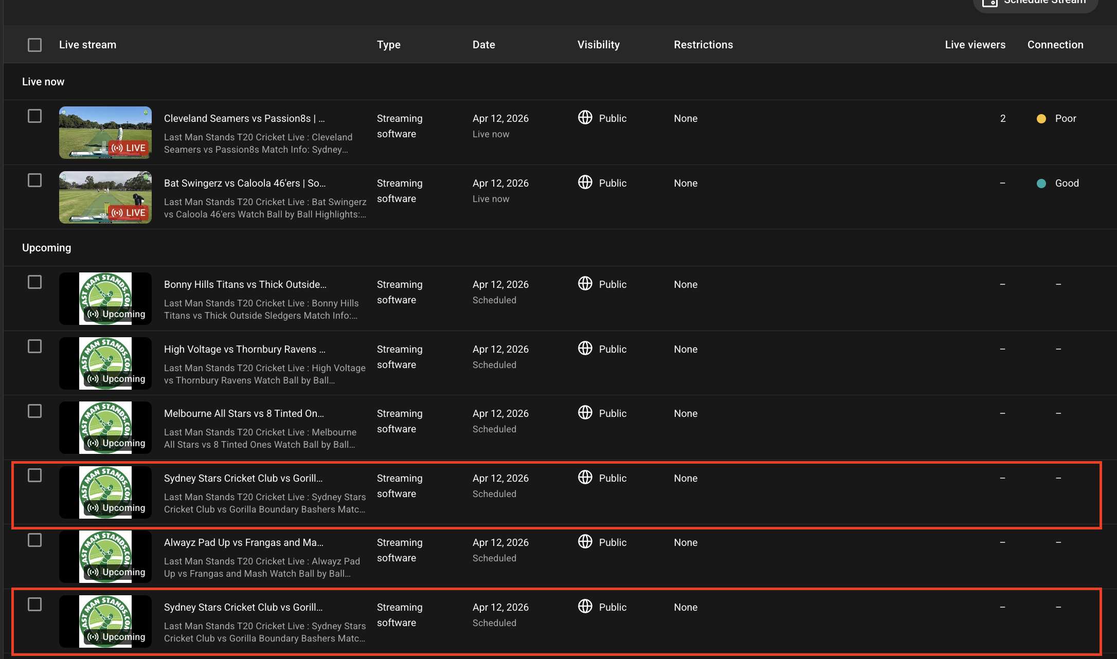Check the Cleveland Seamers vs Passion8s checkbox

pyautogui.click(x=34, y=116)
